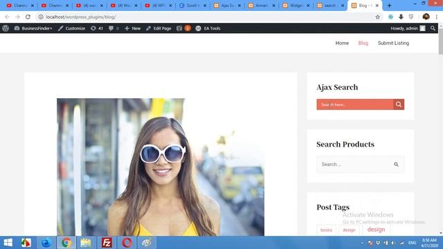The width and height of the screenshot is (443, 249).
Task: Click the search magnifier in WordPress admin bar
Action: point(433,28)
